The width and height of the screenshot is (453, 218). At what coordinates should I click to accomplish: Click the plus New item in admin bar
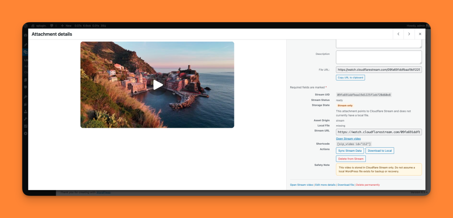66,26
